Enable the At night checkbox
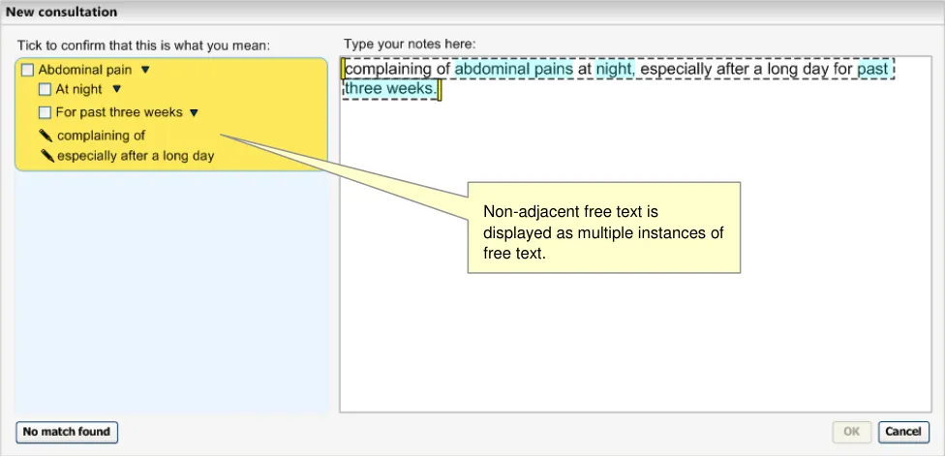Image resolution: width=945 pixels, height=457 pixels. (45, 90)
